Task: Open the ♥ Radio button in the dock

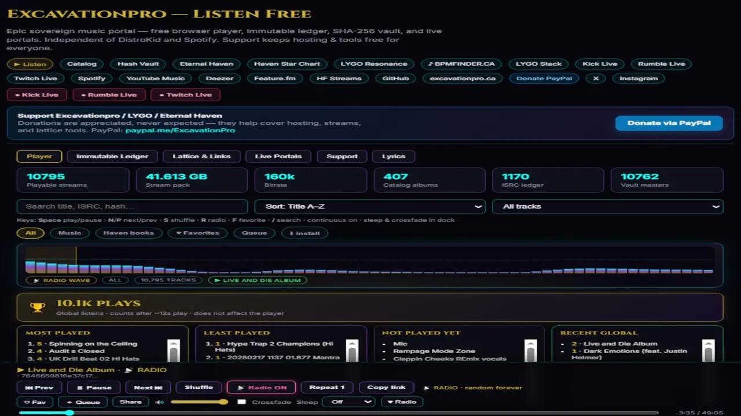Action: pos(402,402)
